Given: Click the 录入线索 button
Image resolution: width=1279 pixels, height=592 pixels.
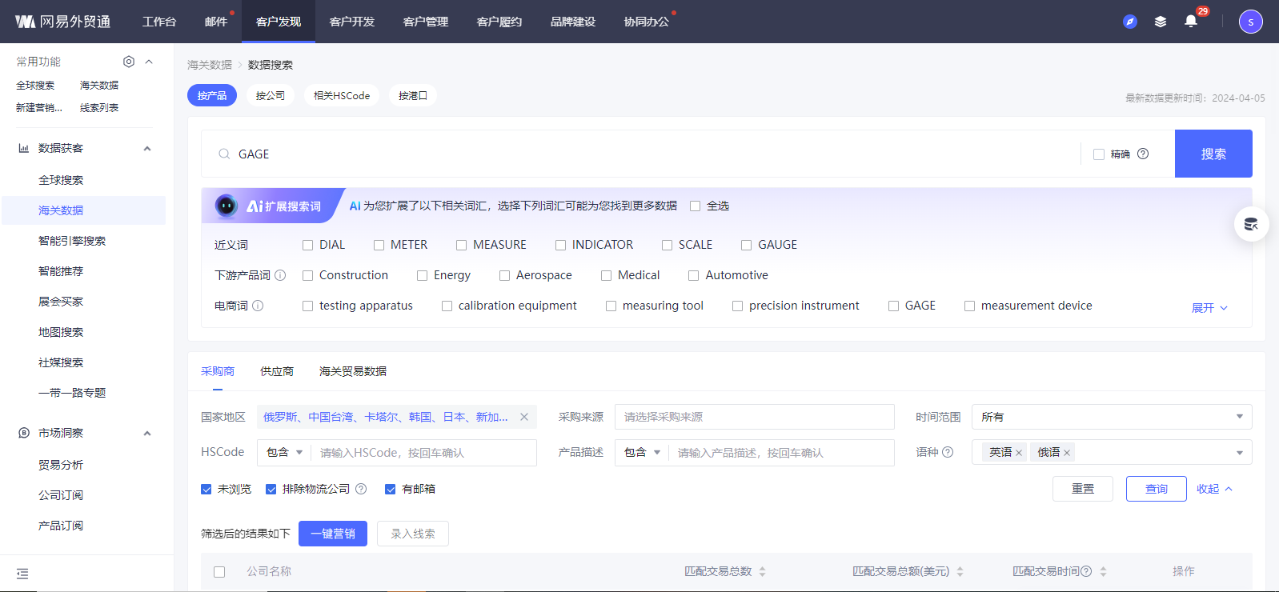Looking at the screenshot, I should point(413,534).
